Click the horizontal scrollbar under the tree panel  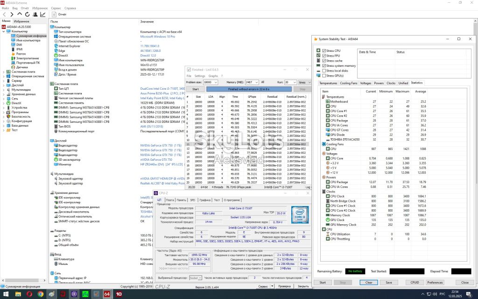tap(24, 280)
